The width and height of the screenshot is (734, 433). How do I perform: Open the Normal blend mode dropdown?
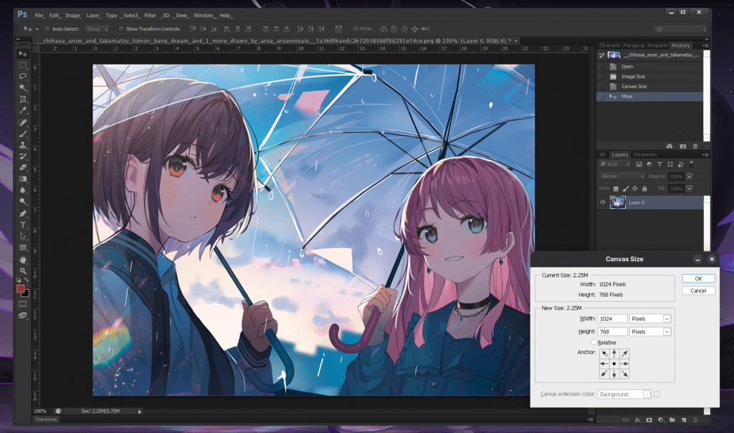[621, 176]
